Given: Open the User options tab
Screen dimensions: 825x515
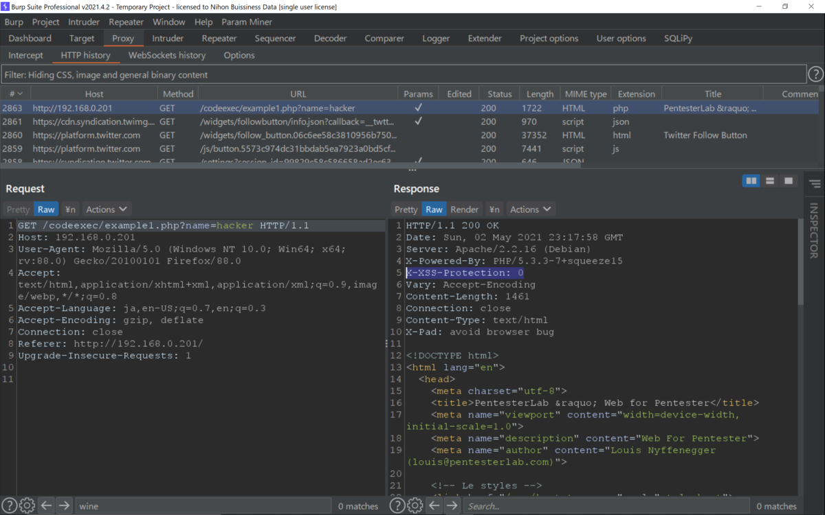Looking at the screenshot, I should pos(621,38).
